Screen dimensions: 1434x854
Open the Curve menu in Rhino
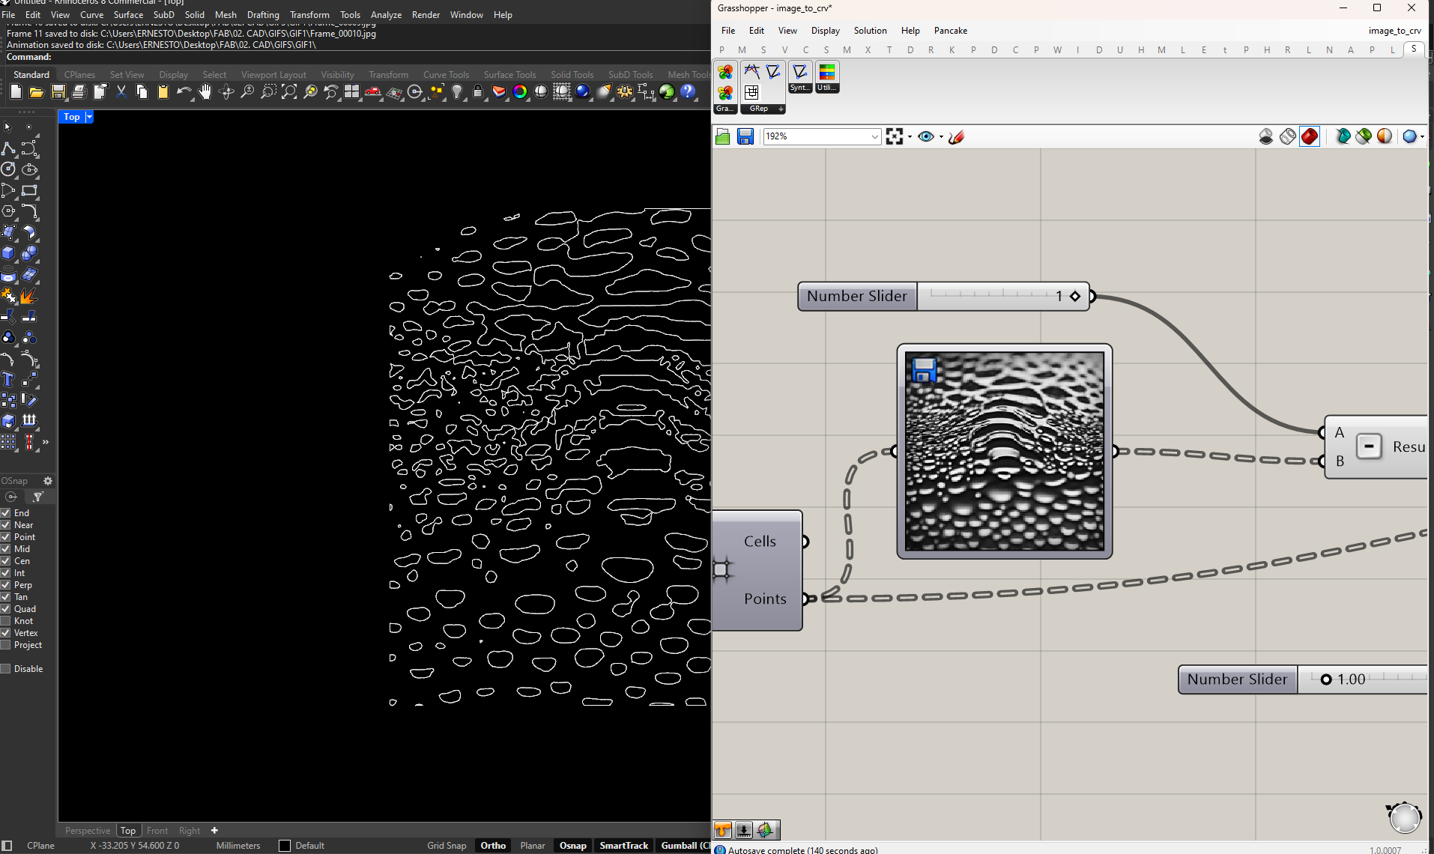tap(92, 14)
